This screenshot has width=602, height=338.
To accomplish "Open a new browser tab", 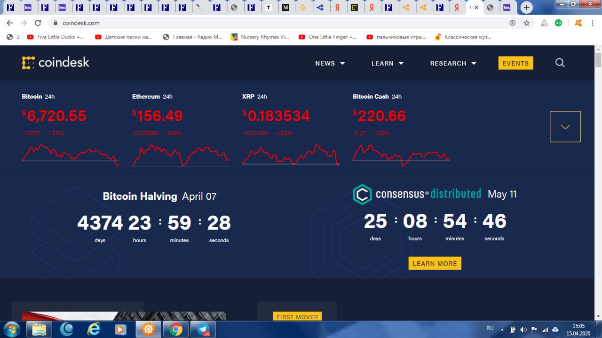I will pyautogui.click(x=527, y=8).
